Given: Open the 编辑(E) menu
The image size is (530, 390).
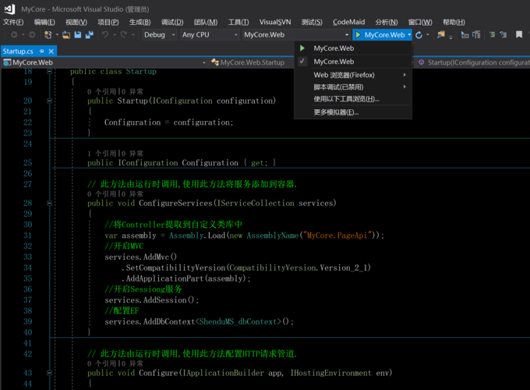Looking at the screenshot, I should click(44, 23).
